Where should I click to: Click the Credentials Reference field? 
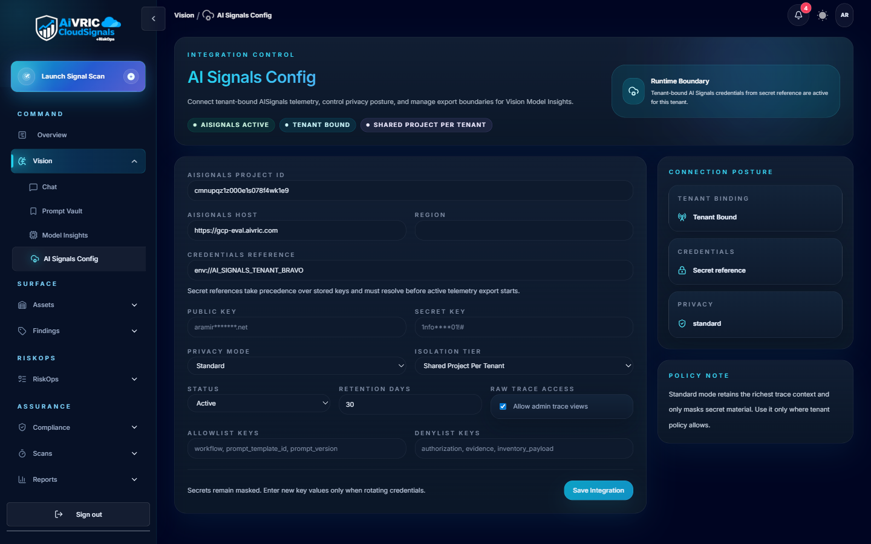point(410,270)
